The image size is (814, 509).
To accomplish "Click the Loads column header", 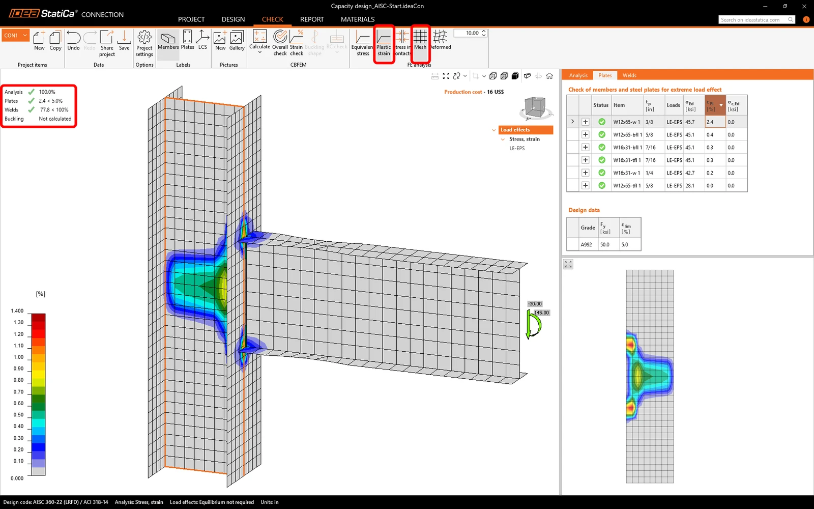I will pos(674,105).
